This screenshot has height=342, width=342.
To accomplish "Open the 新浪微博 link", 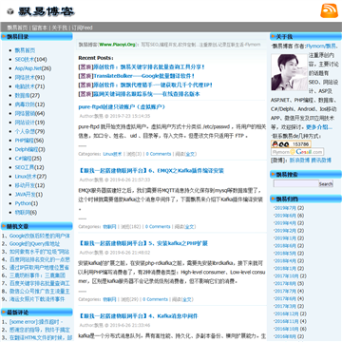I will point(299,161).
